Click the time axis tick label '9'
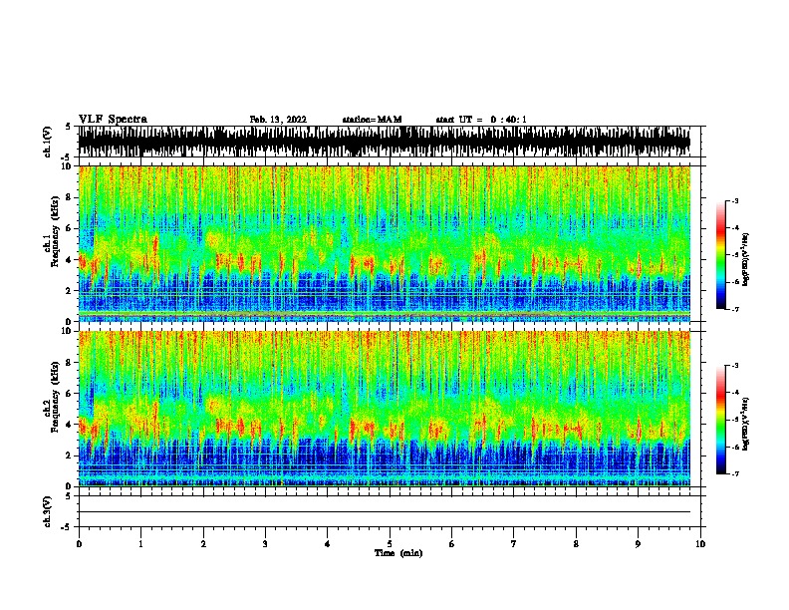The image size is (789, 610). (638, 544)
